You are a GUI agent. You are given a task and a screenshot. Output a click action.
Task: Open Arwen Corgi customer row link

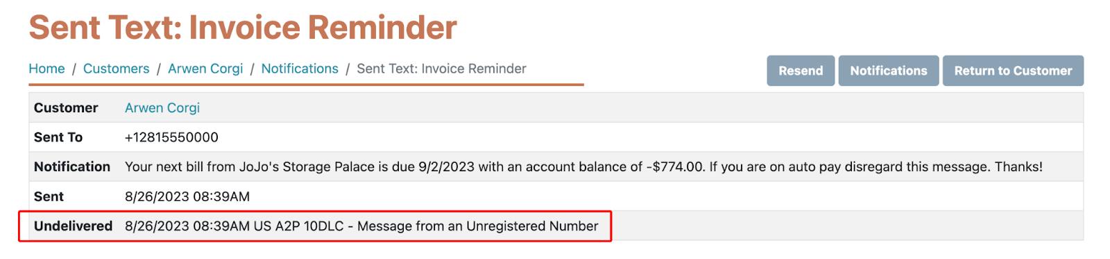click(x=162, y=108)
